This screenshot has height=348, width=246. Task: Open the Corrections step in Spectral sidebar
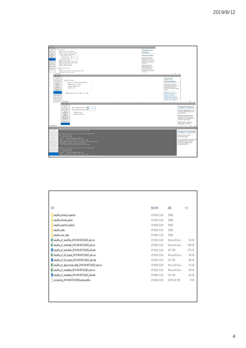tap(57, 92)
